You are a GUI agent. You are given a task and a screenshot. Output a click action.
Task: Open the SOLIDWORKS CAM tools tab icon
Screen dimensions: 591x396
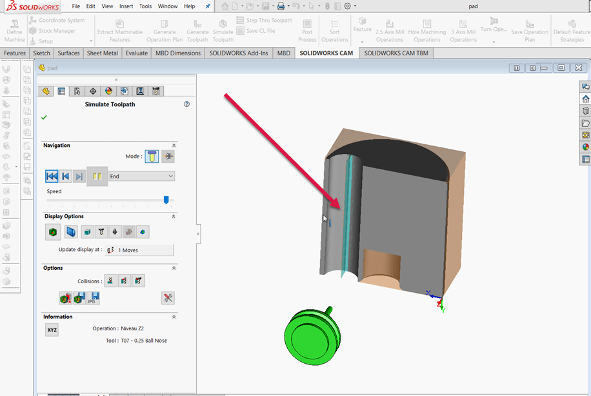coord(155,91)
